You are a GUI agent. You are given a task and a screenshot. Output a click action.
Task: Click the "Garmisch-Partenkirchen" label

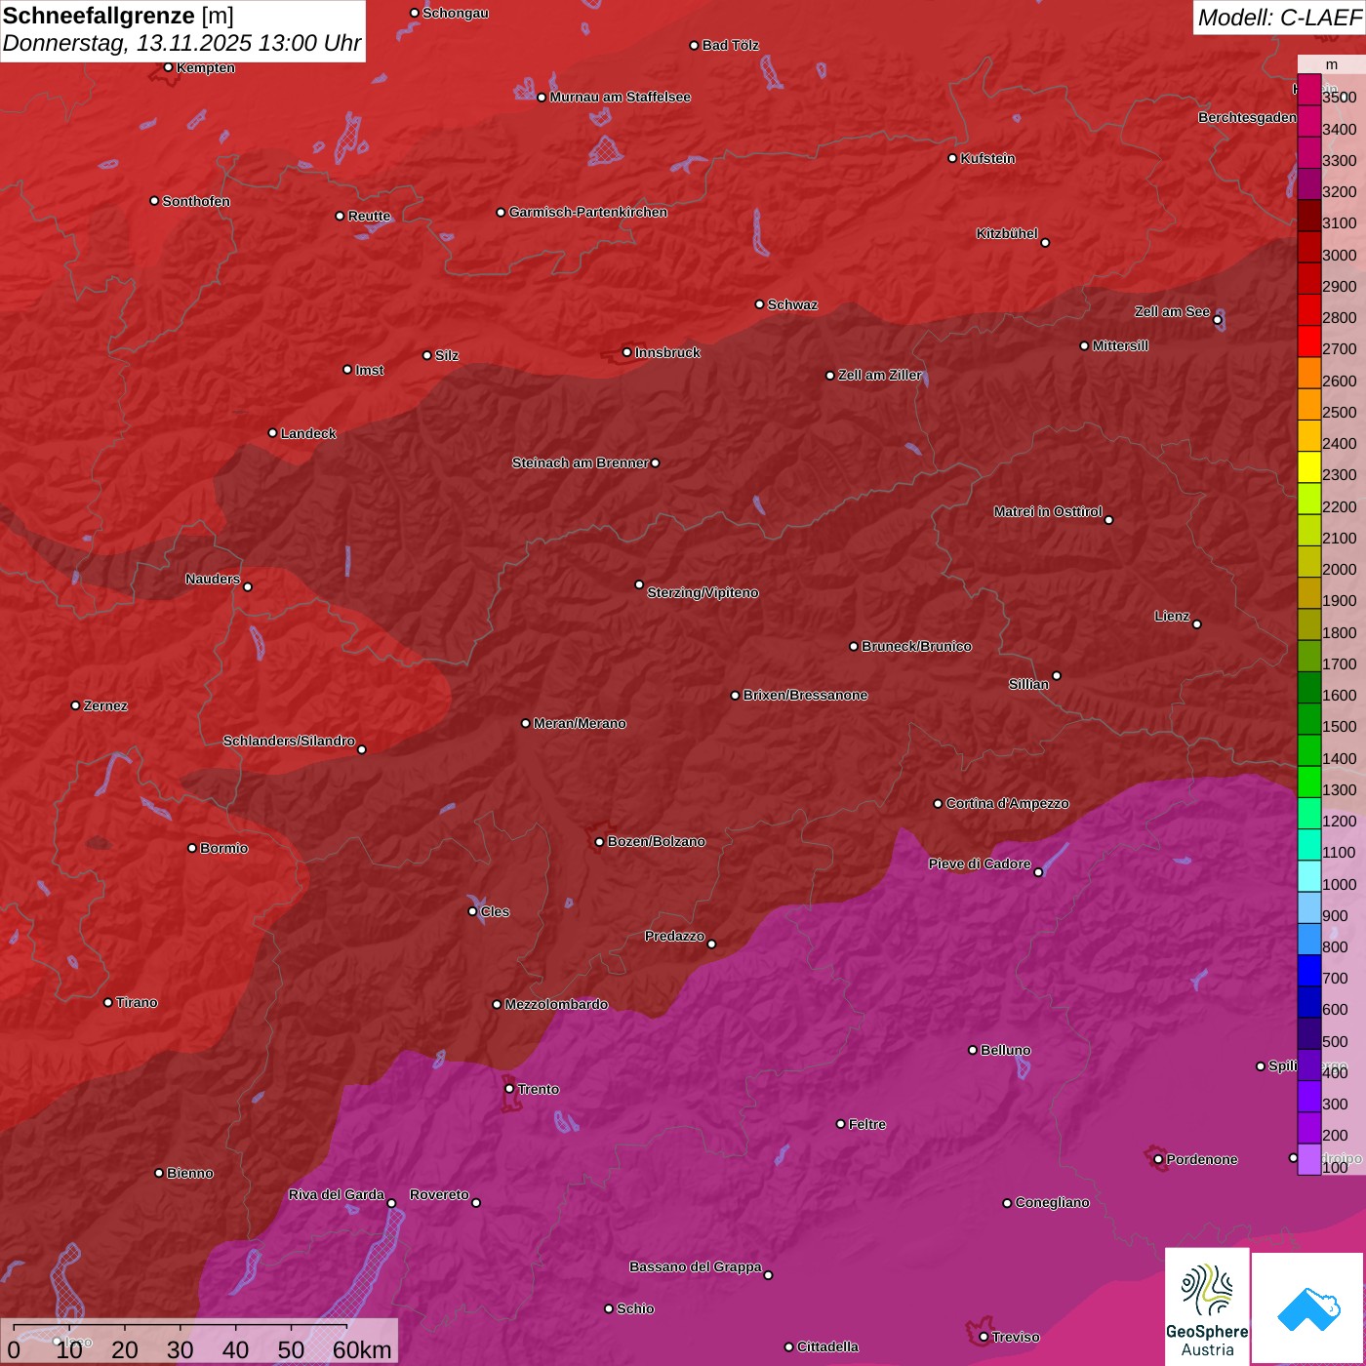coord(588,212)
